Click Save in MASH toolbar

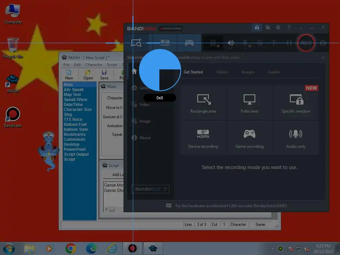[x=104, y=75]
